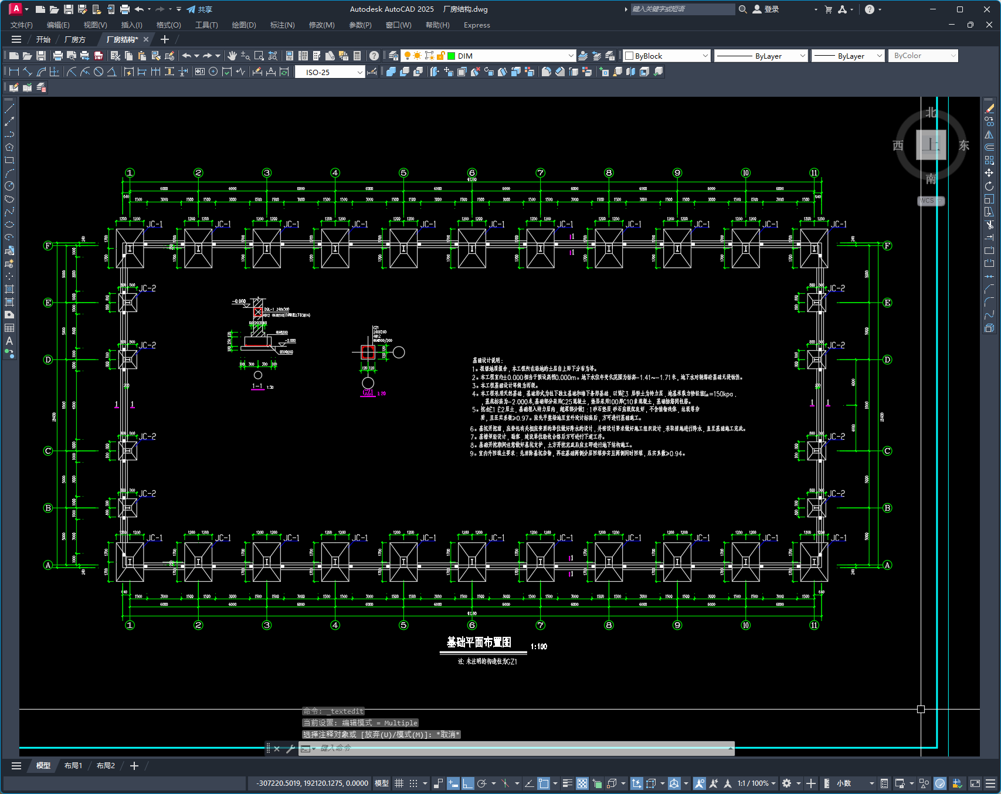Open the Express menu
The width and height of the screenshot is (1001, 794).
(x=477, y=25)
